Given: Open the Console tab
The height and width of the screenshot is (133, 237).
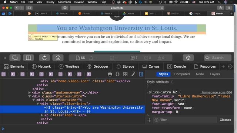Looking at the screenshot, I should 177,66.
